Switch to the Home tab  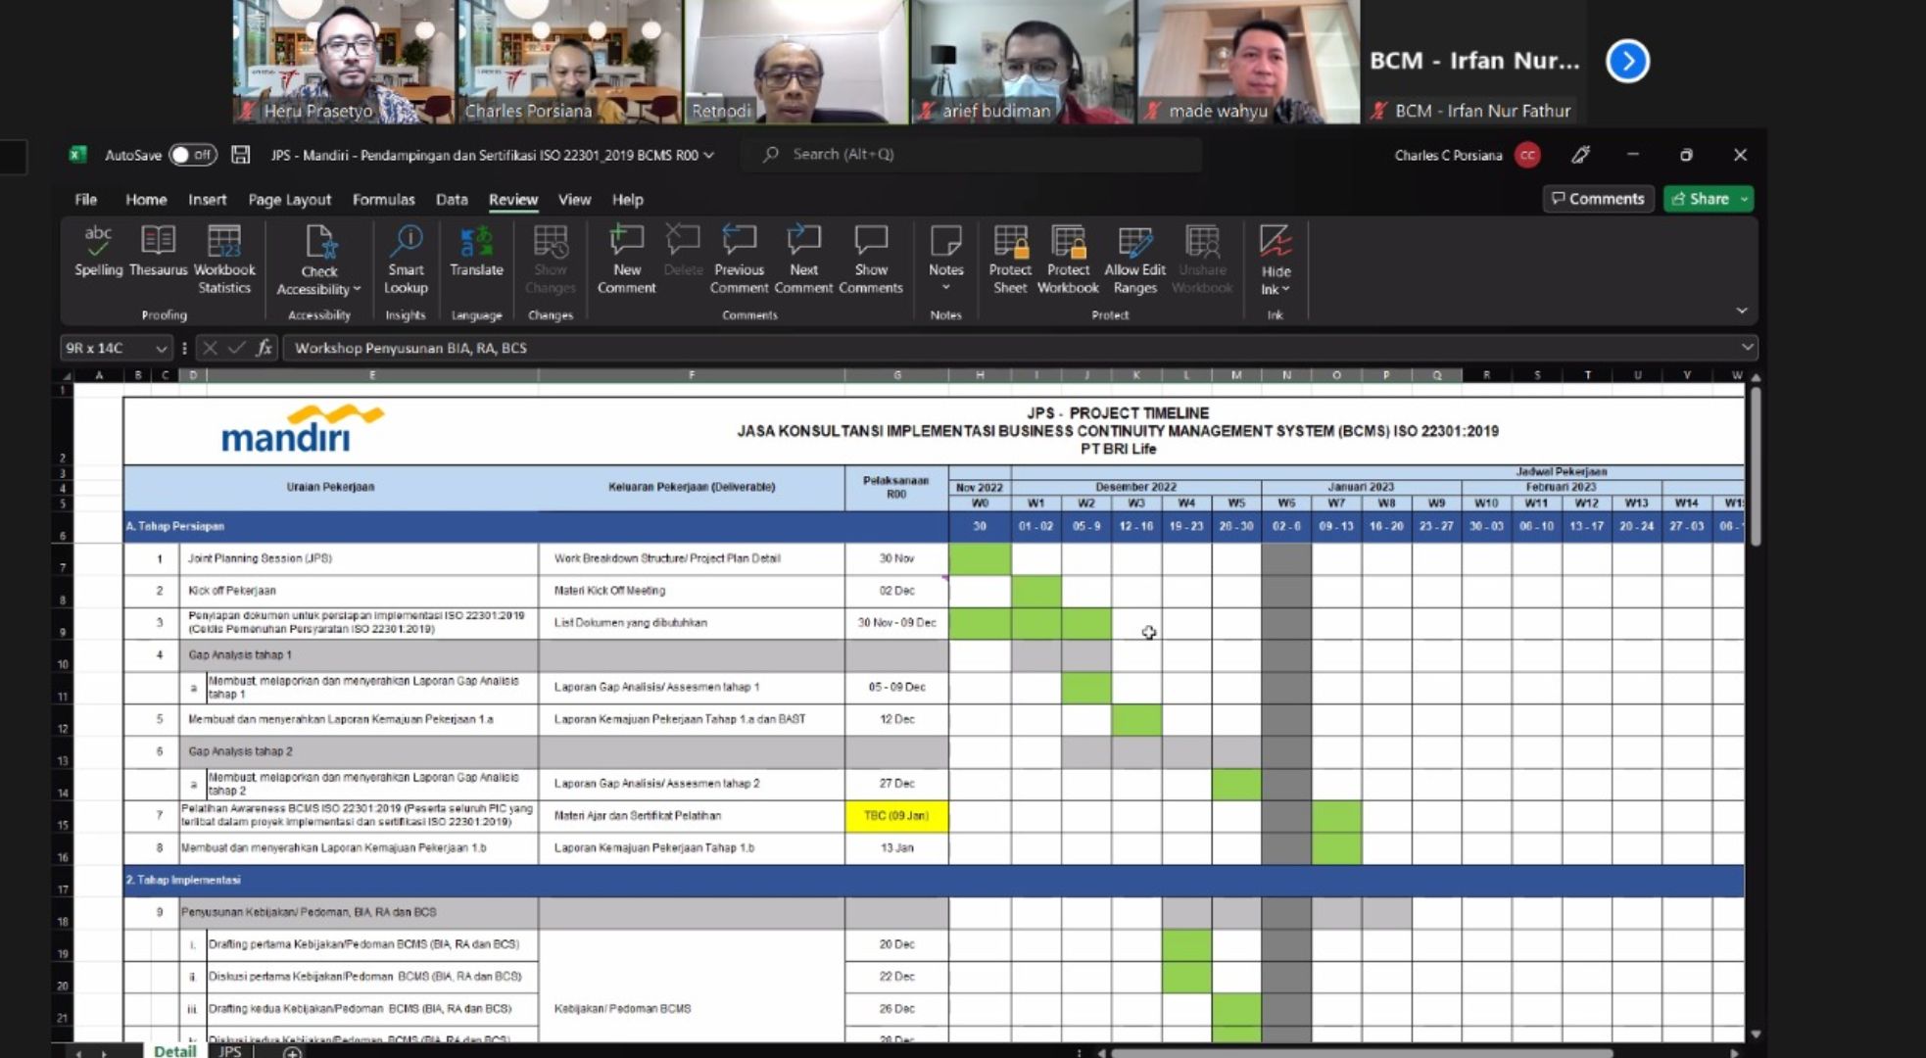(146, 199)
